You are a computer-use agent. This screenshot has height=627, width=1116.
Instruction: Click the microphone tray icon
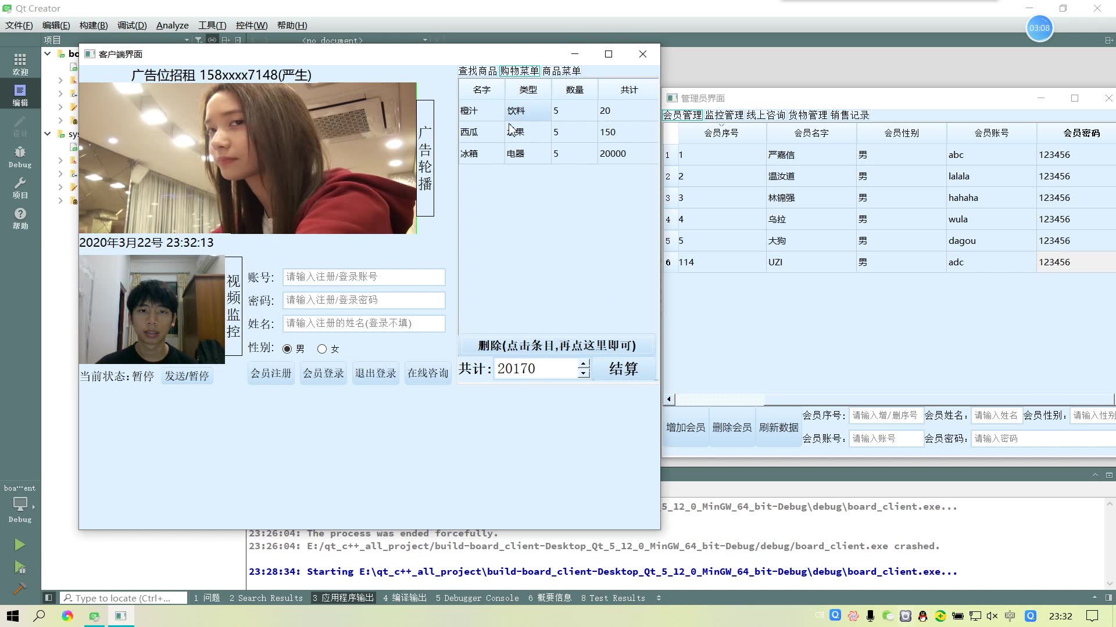point(870,616)
